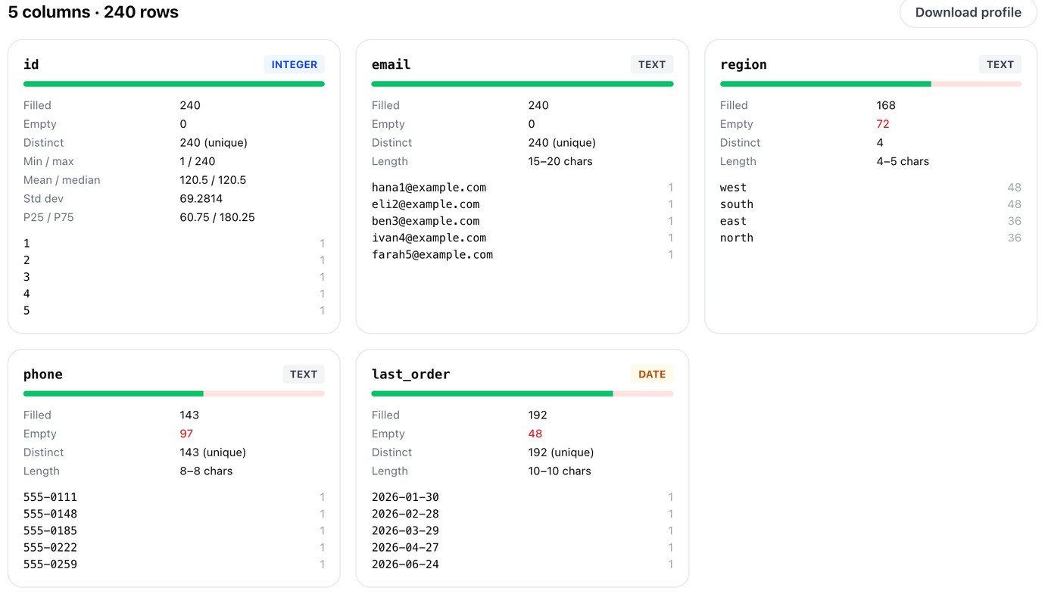Click the date 2026-04-27
This screenshot has height=597, width=1045.
(405, 547)
